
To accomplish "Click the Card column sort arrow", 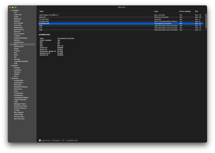I will pyautogui.click(x=152, y=11).
